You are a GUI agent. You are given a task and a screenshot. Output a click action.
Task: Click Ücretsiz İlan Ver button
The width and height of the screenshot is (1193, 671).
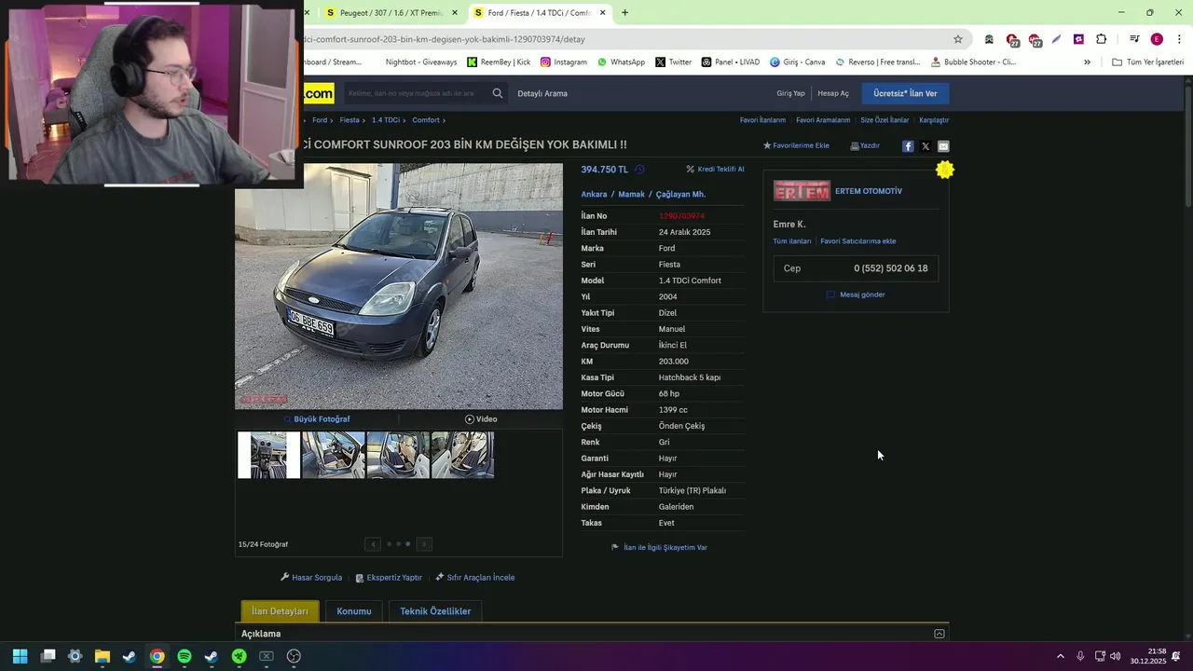[905, 93]
